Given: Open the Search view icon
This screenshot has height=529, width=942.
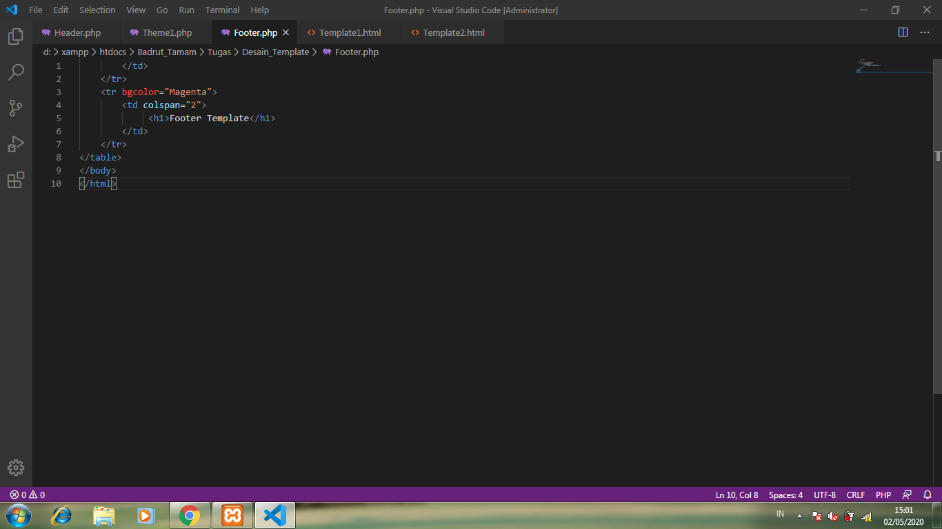Looking at the screenshot, I should tap(15, 72).
